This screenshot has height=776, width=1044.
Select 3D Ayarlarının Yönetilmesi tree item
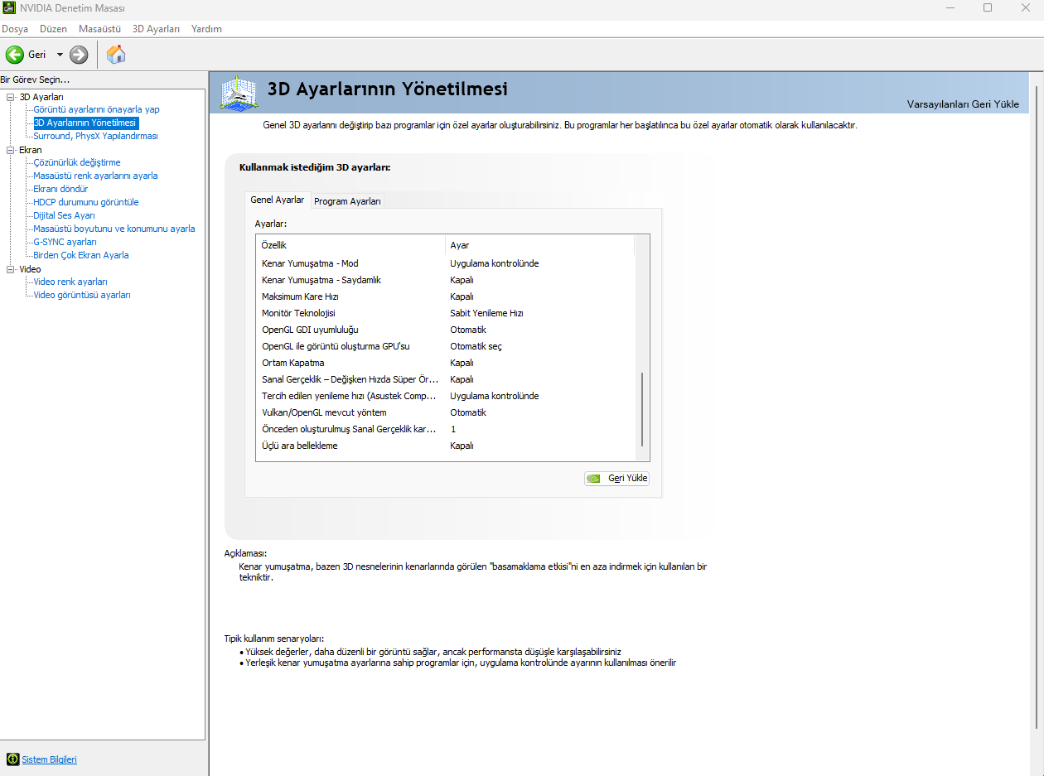(x=85, y=123)
